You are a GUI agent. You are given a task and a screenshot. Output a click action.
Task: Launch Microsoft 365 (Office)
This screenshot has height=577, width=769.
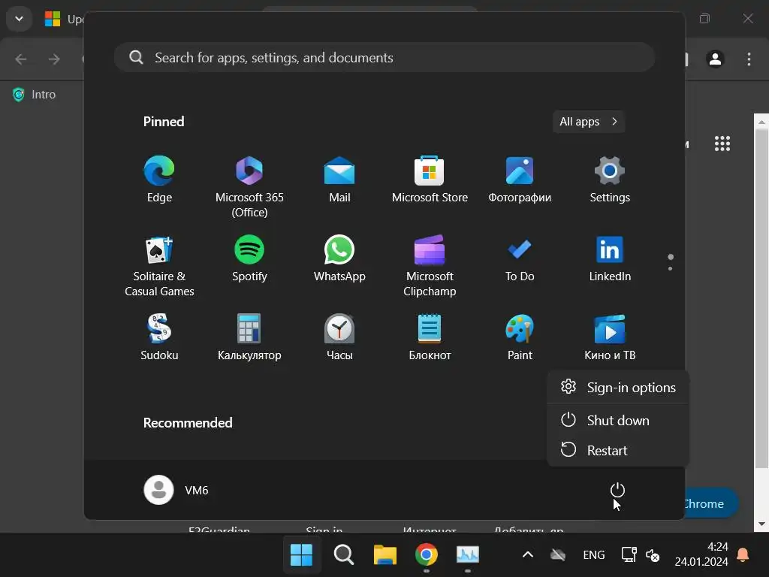click(249, 186)
